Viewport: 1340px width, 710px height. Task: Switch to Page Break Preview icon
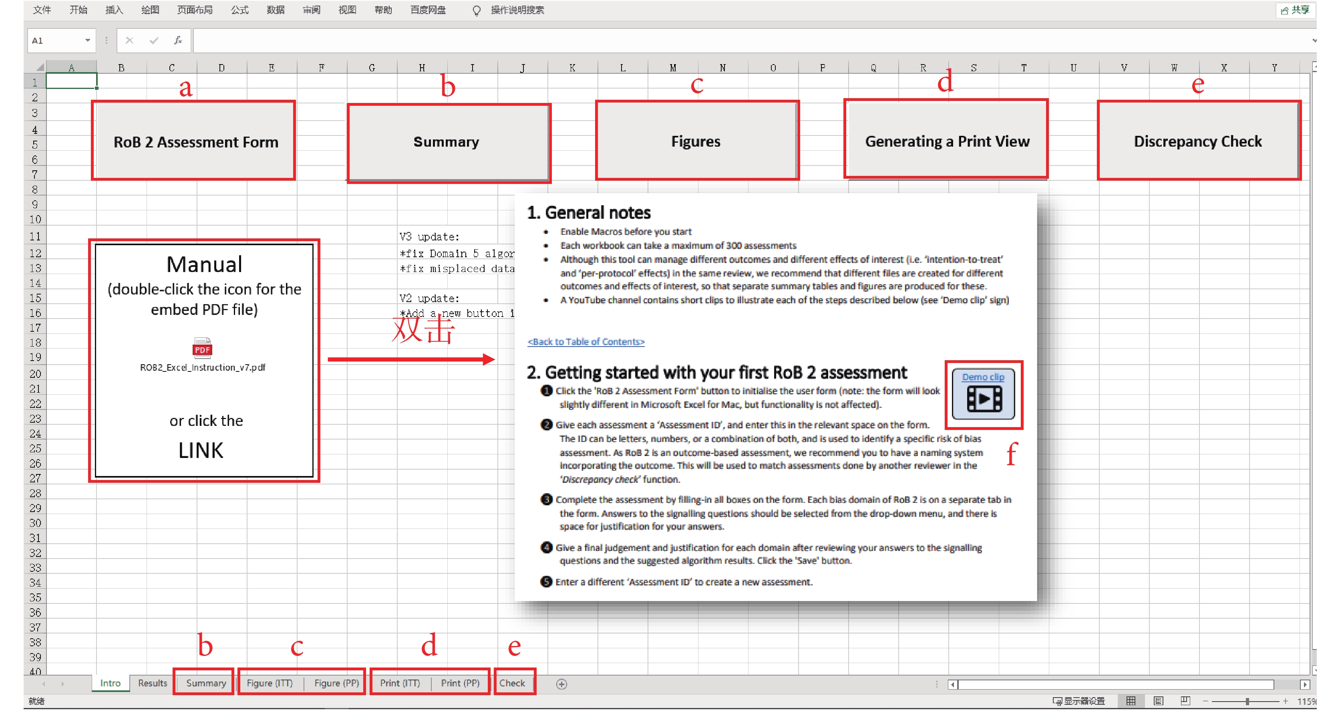click(x=1185, y=701)
